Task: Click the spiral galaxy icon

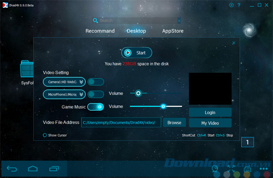Action: (249, 30)
